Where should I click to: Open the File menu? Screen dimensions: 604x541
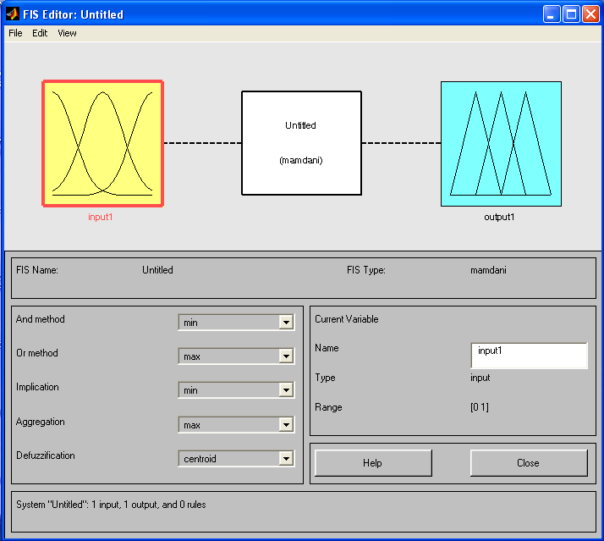coord(15,33)
